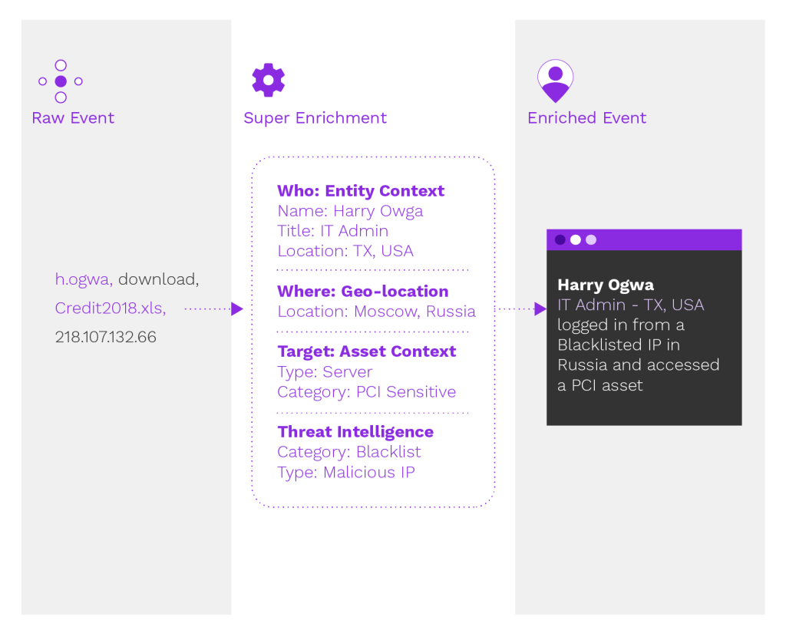Click the purple window title bar
Viewport: 786px width, 640px height.
click(644, 239)
